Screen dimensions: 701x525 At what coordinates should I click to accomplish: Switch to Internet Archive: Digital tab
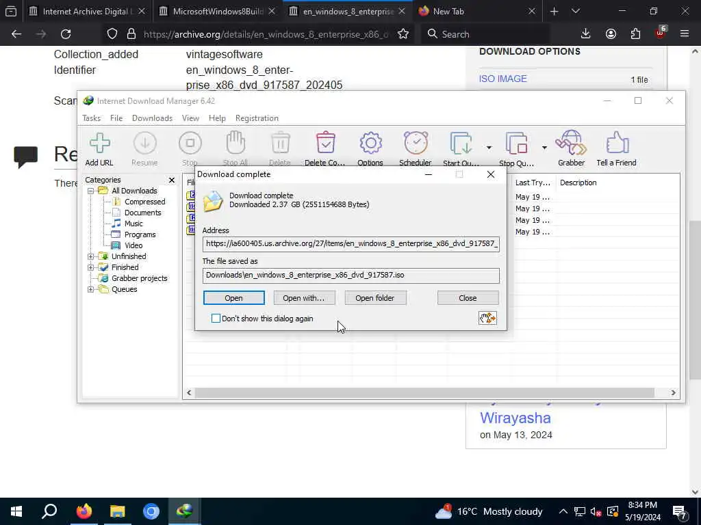point(88,11)
